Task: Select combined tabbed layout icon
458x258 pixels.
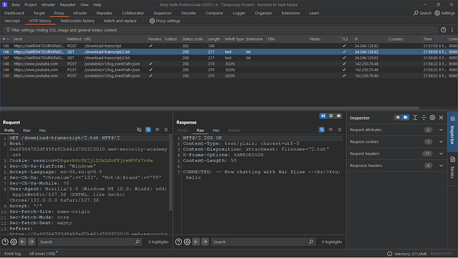Action: [x=338, y=116]
